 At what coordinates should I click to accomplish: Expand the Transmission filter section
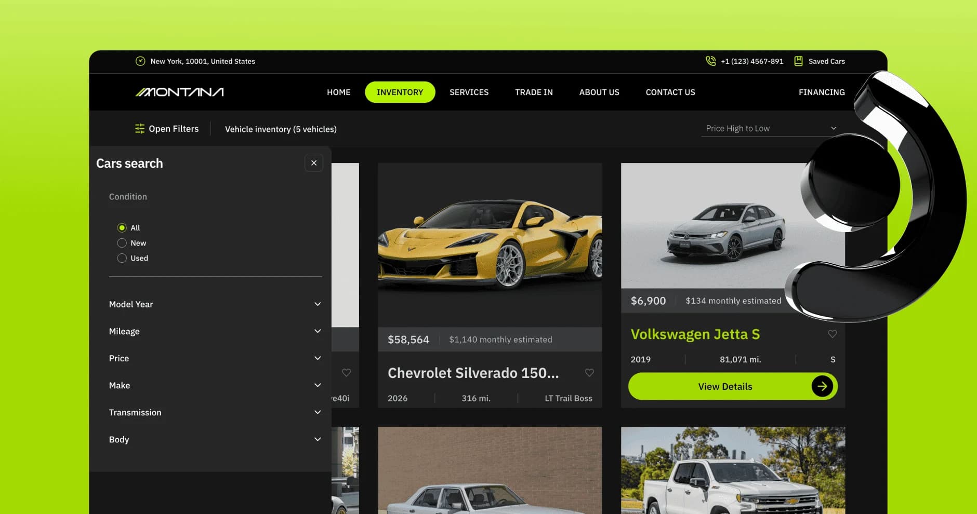click(318, 412)
